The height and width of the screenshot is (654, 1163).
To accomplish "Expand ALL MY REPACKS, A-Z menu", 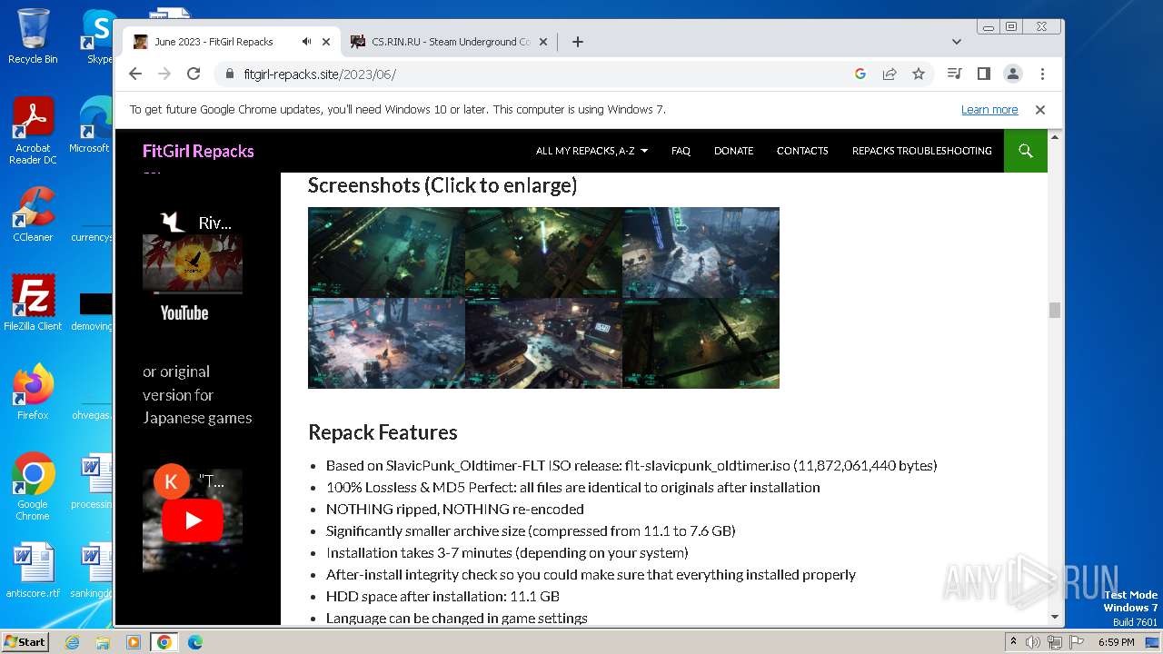I will (x=591, y=151).
